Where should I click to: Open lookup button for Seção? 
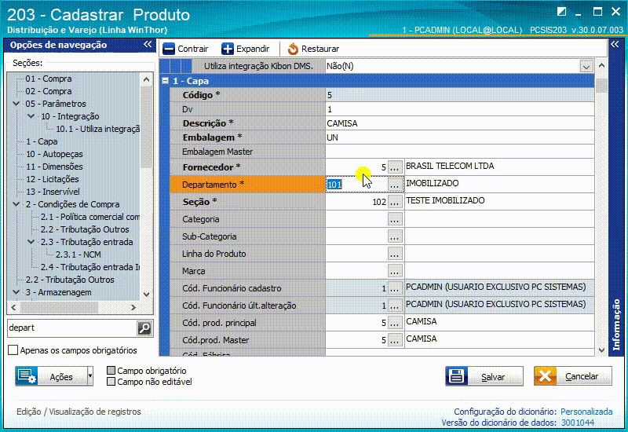coord(395,202)
